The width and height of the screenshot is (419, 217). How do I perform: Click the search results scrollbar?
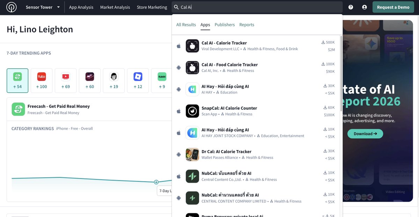pos(341,73)
